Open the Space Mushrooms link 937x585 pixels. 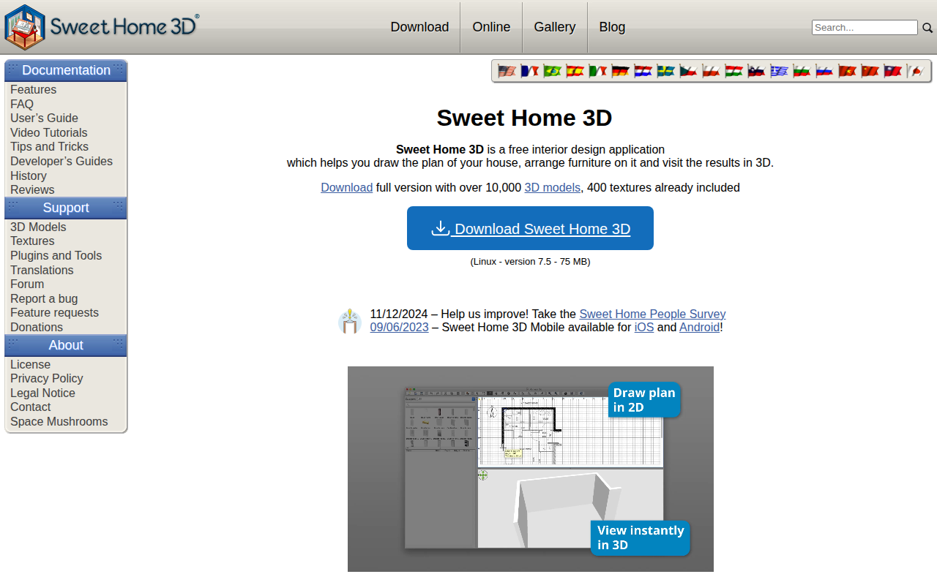pyautogui.click(x=59, y=422)
